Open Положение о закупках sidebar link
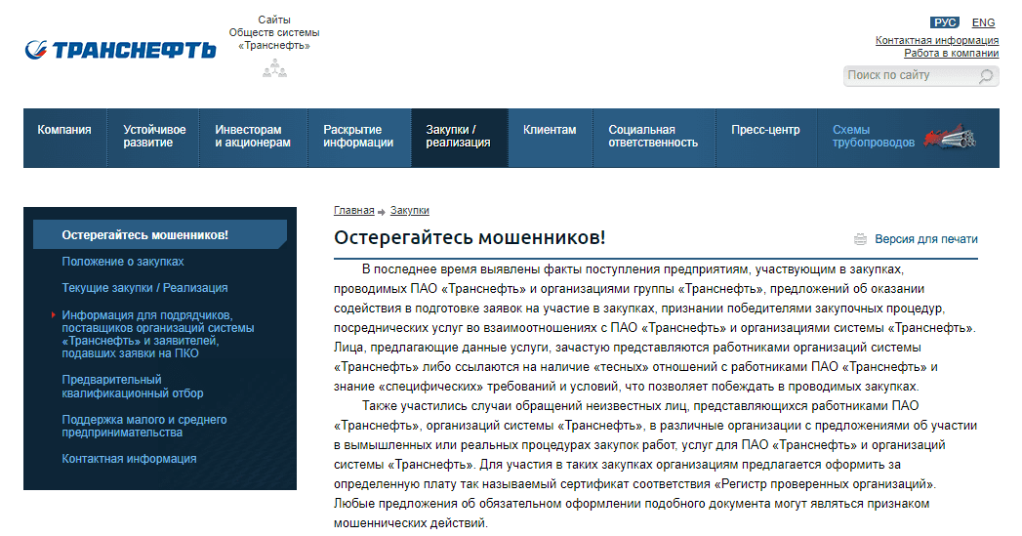Screen dimensions: 1022x536 tap(123, 262)
